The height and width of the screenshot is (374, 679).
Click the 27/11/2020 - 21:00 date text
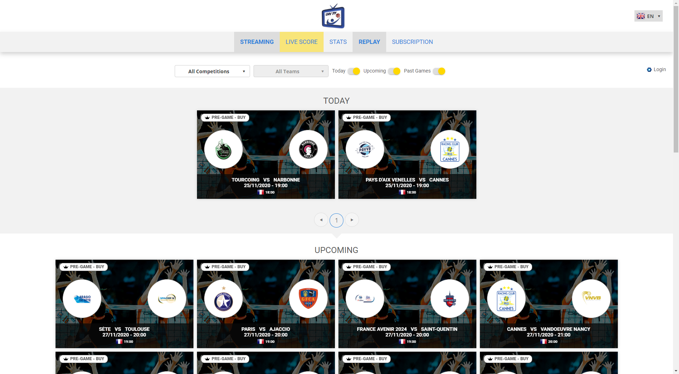pyautogui.click(x=549, y=335)
